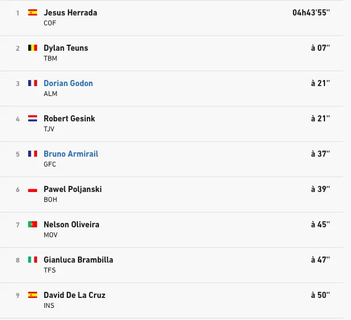Click the French flag beside Bruno Armirail
This screenshot has width=351, height=320.
pyautogui.click(x=33, y=154)
